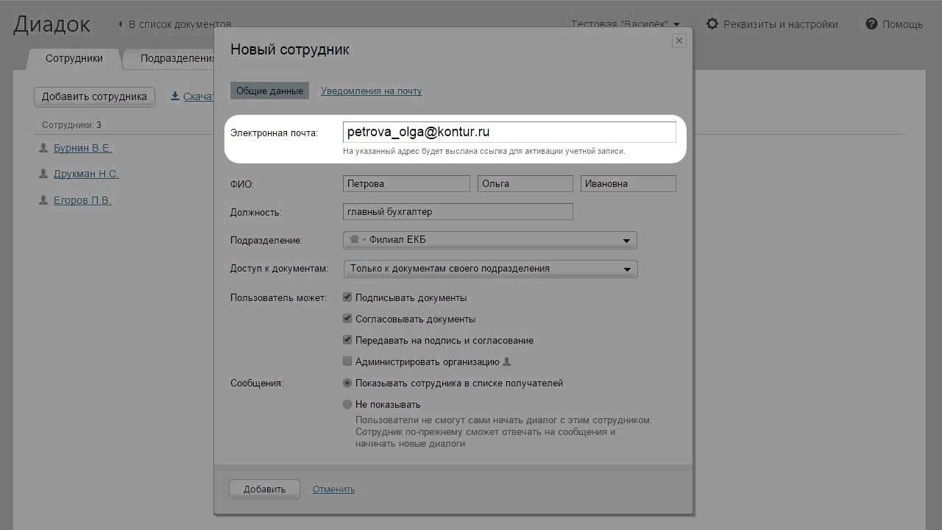This screenshot has width=942, height=530.
Task: Click the person icon beside Друкман Н.С.
Action: coord(43,174)
